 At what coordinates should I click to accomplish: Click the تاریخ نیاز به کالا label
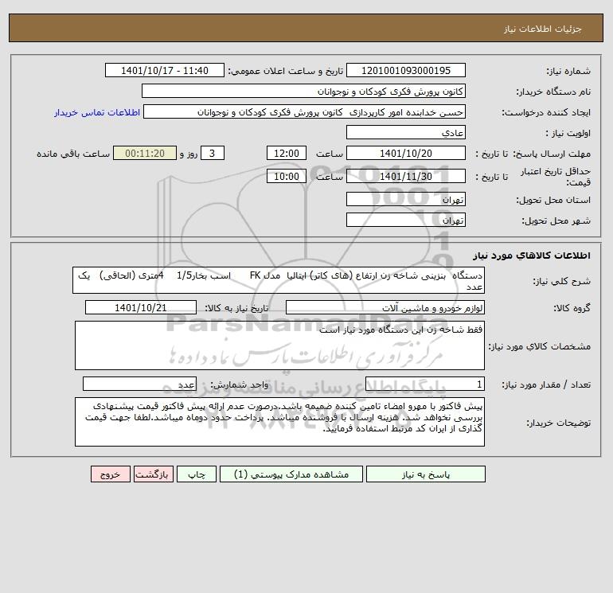click(236, 308)
